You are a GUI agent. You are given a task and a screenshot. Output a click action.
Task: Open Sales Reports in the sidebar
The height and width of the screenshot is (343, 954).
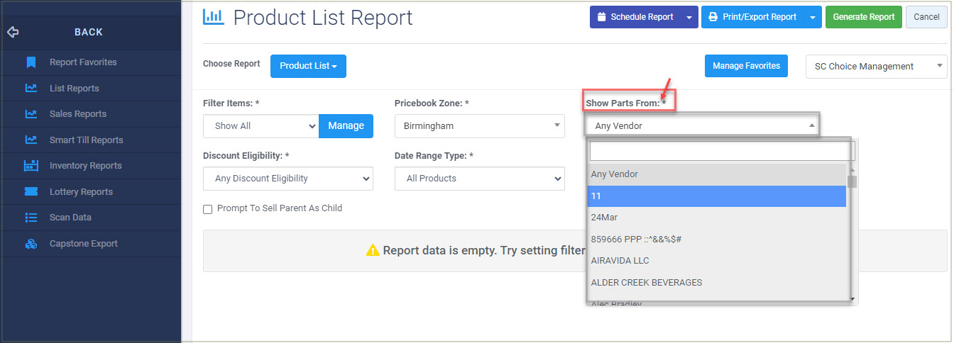pos(77,114)
